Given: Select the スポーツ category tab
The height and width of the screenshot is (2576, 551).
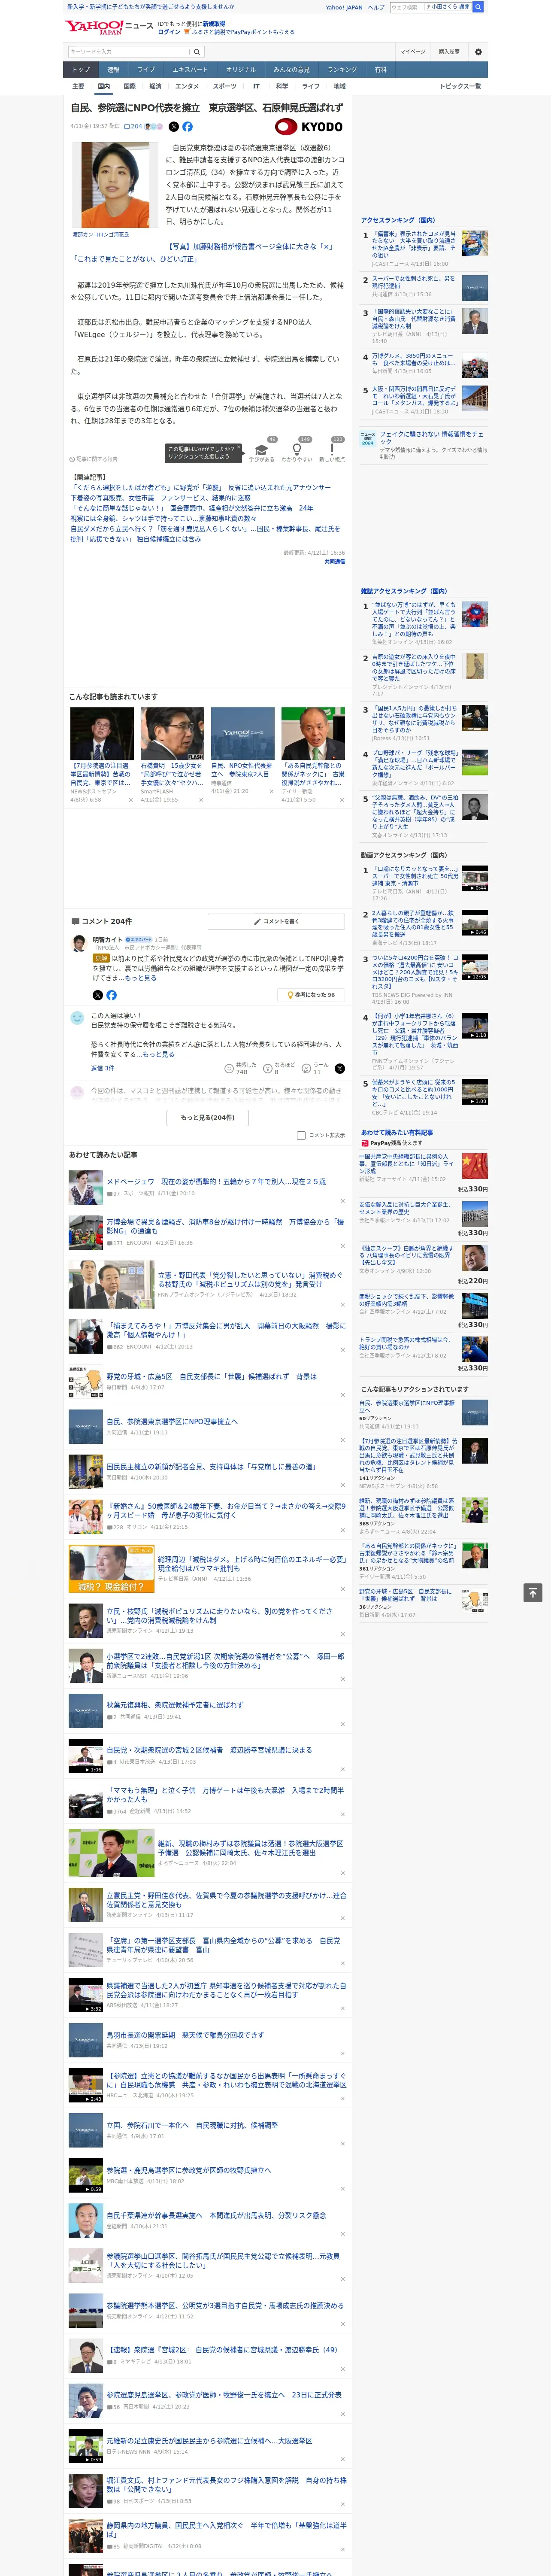Looking at the screenshot, I should point(225,86).
